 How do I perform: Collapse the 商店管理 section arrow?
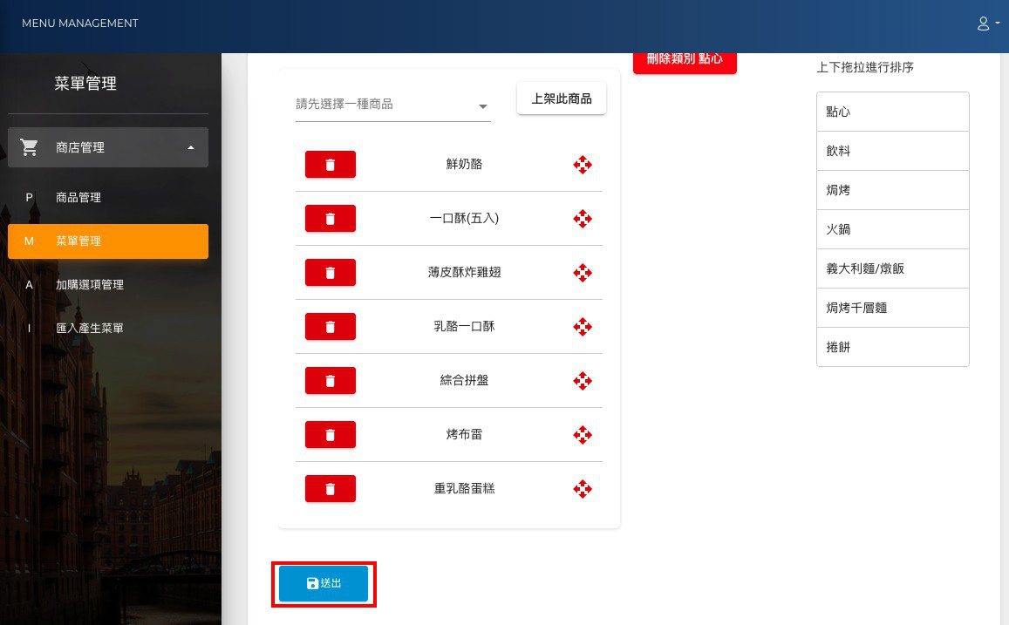[x=190, y=148]
